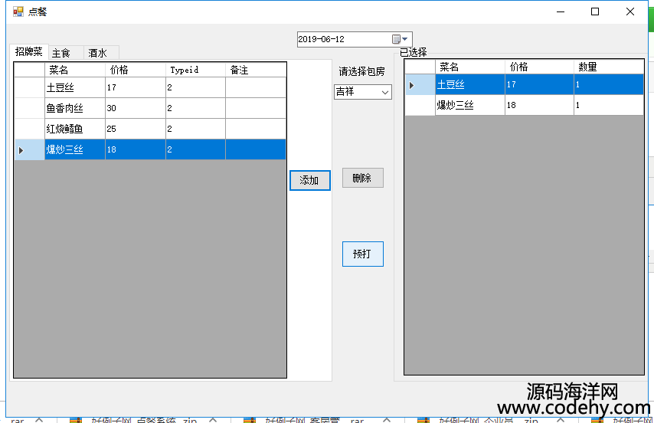The height and width of the screenshot is (423, 654).
Task: Click price cell 25 of 红烧鳕鱼
Action: coord(136,129)
